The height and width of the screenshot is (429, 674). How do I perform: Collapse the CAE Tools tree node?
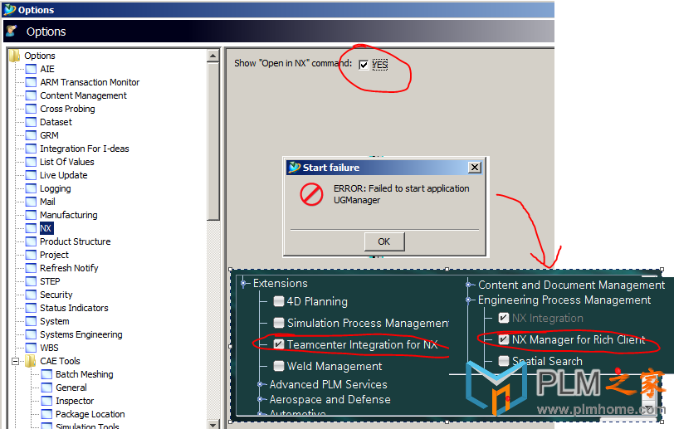15,361
